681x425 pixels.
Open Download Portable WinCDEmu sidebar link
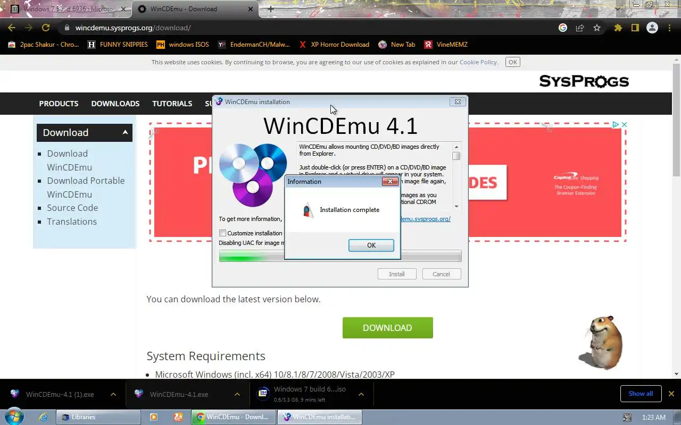(86, 188)
